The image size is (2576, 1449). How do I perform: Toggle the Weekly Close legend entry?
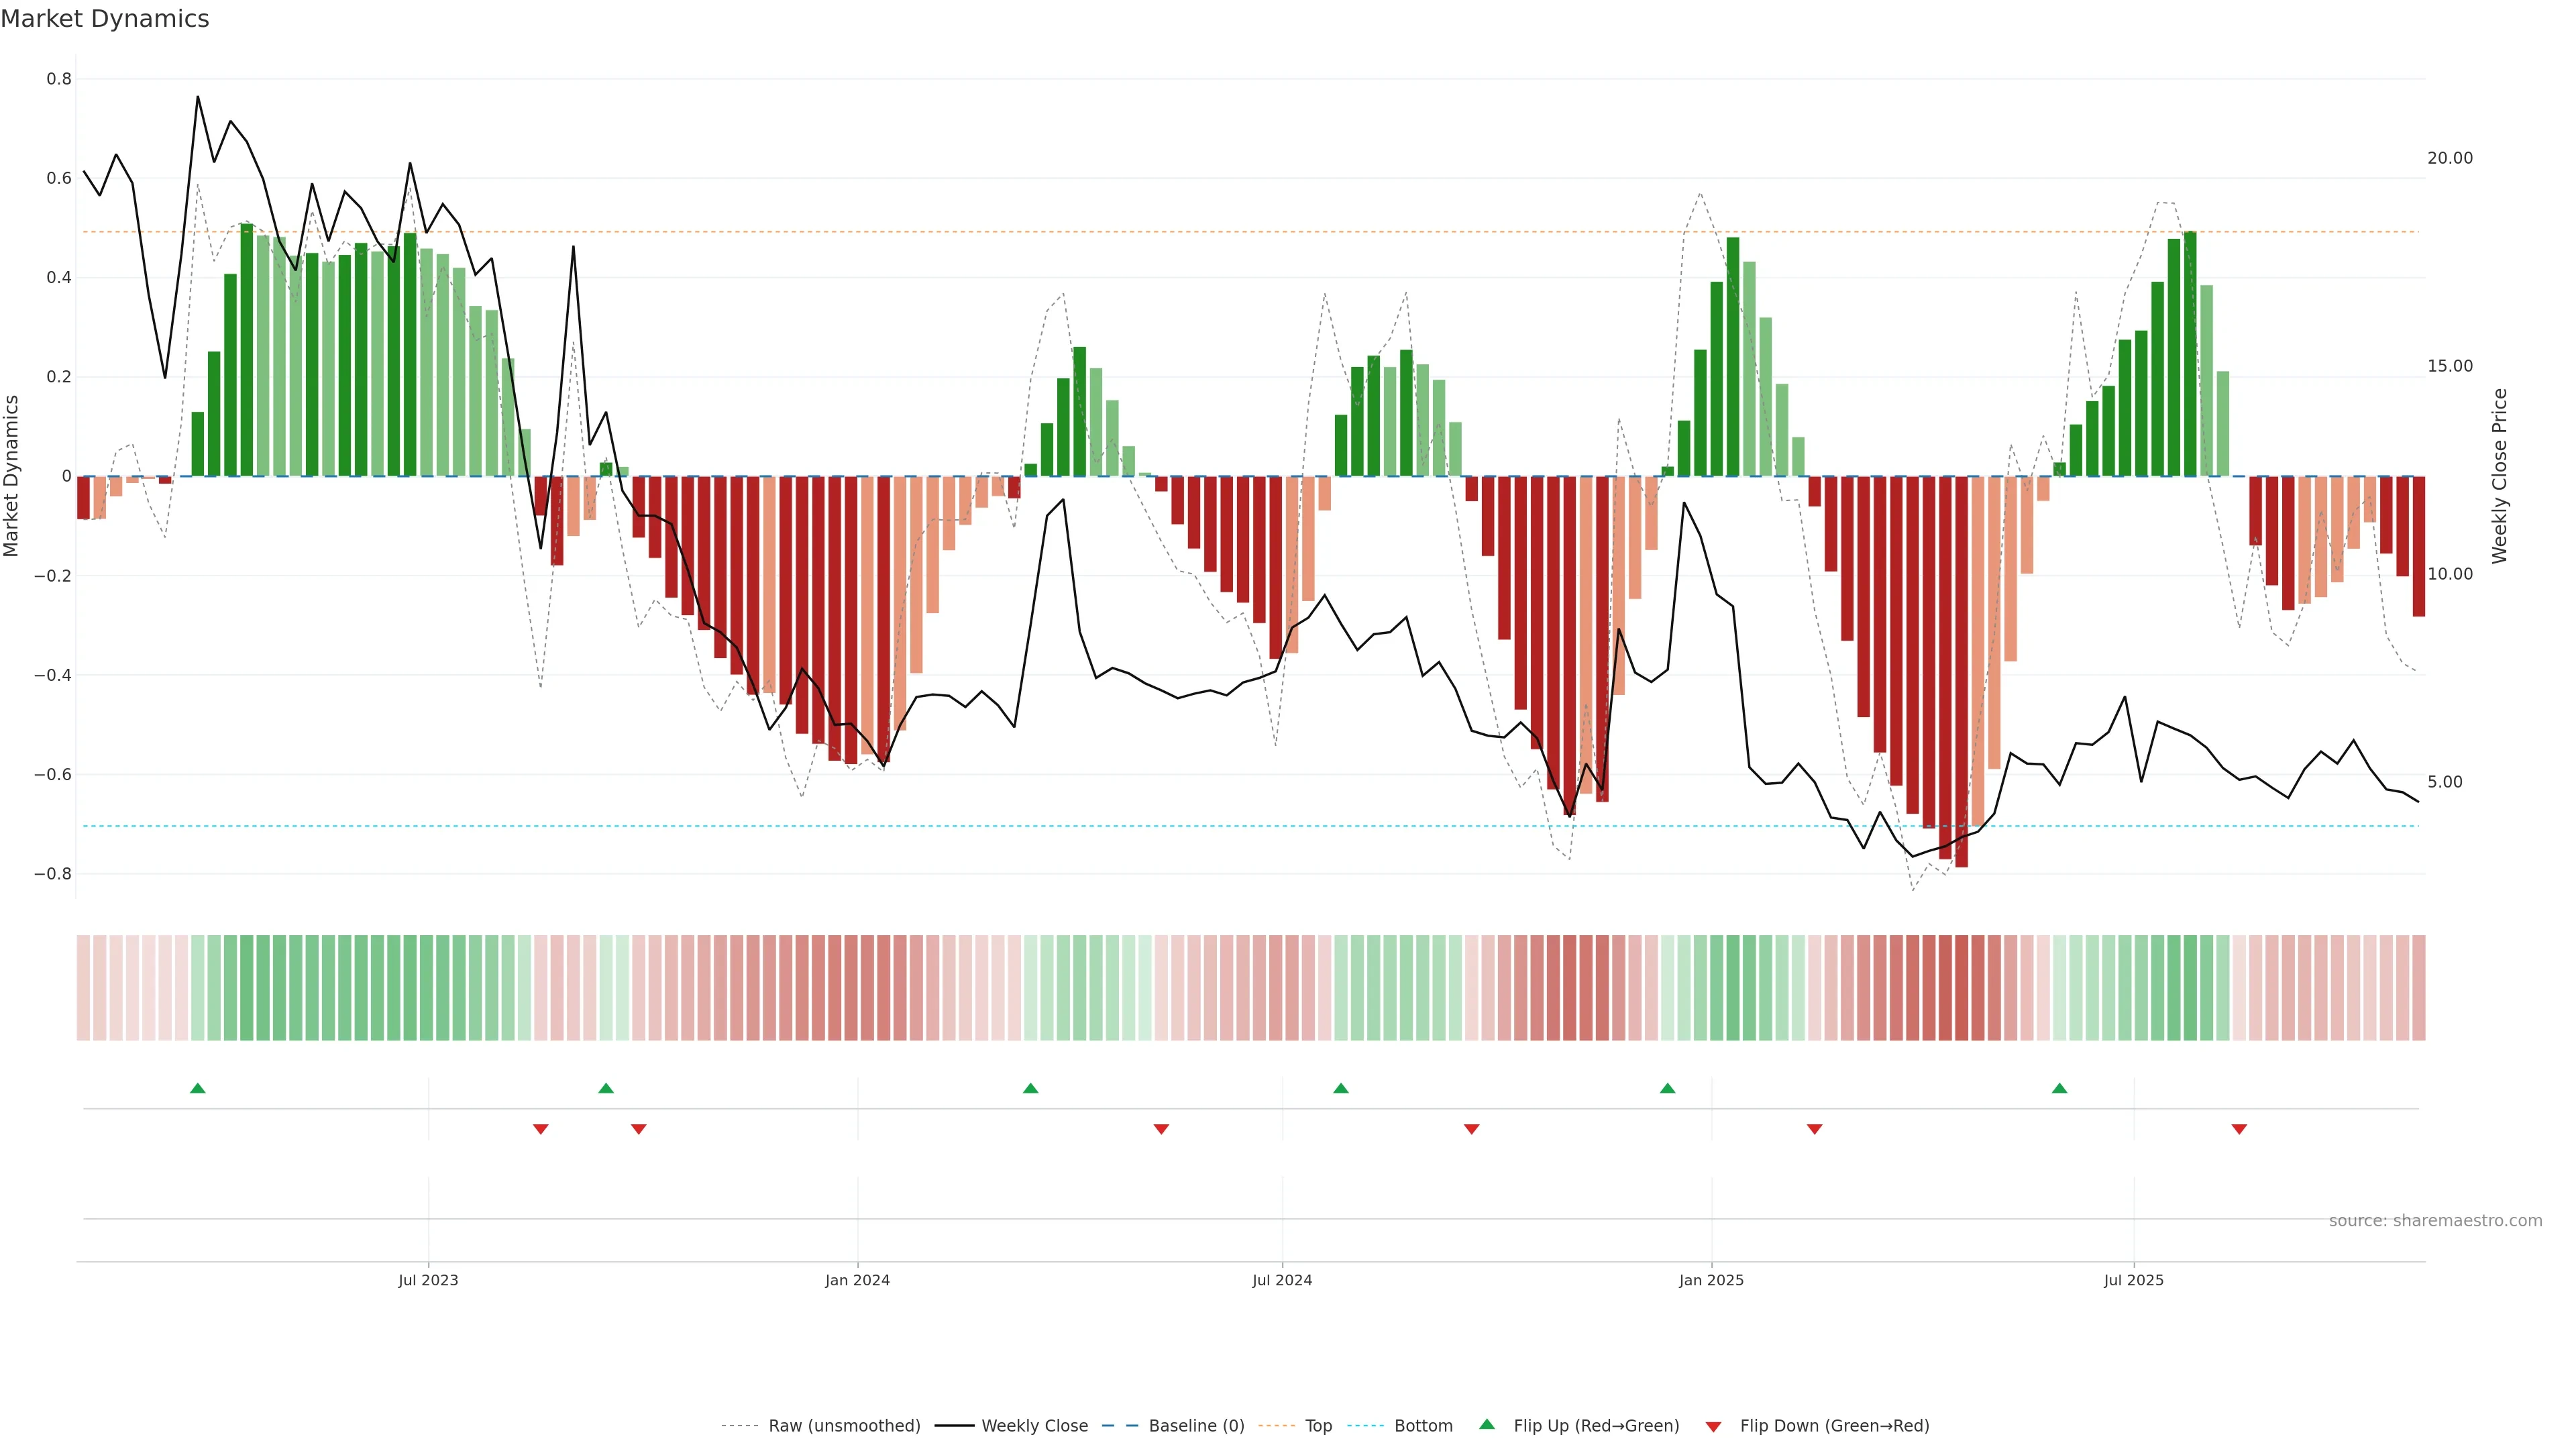pos(1034,1426)
